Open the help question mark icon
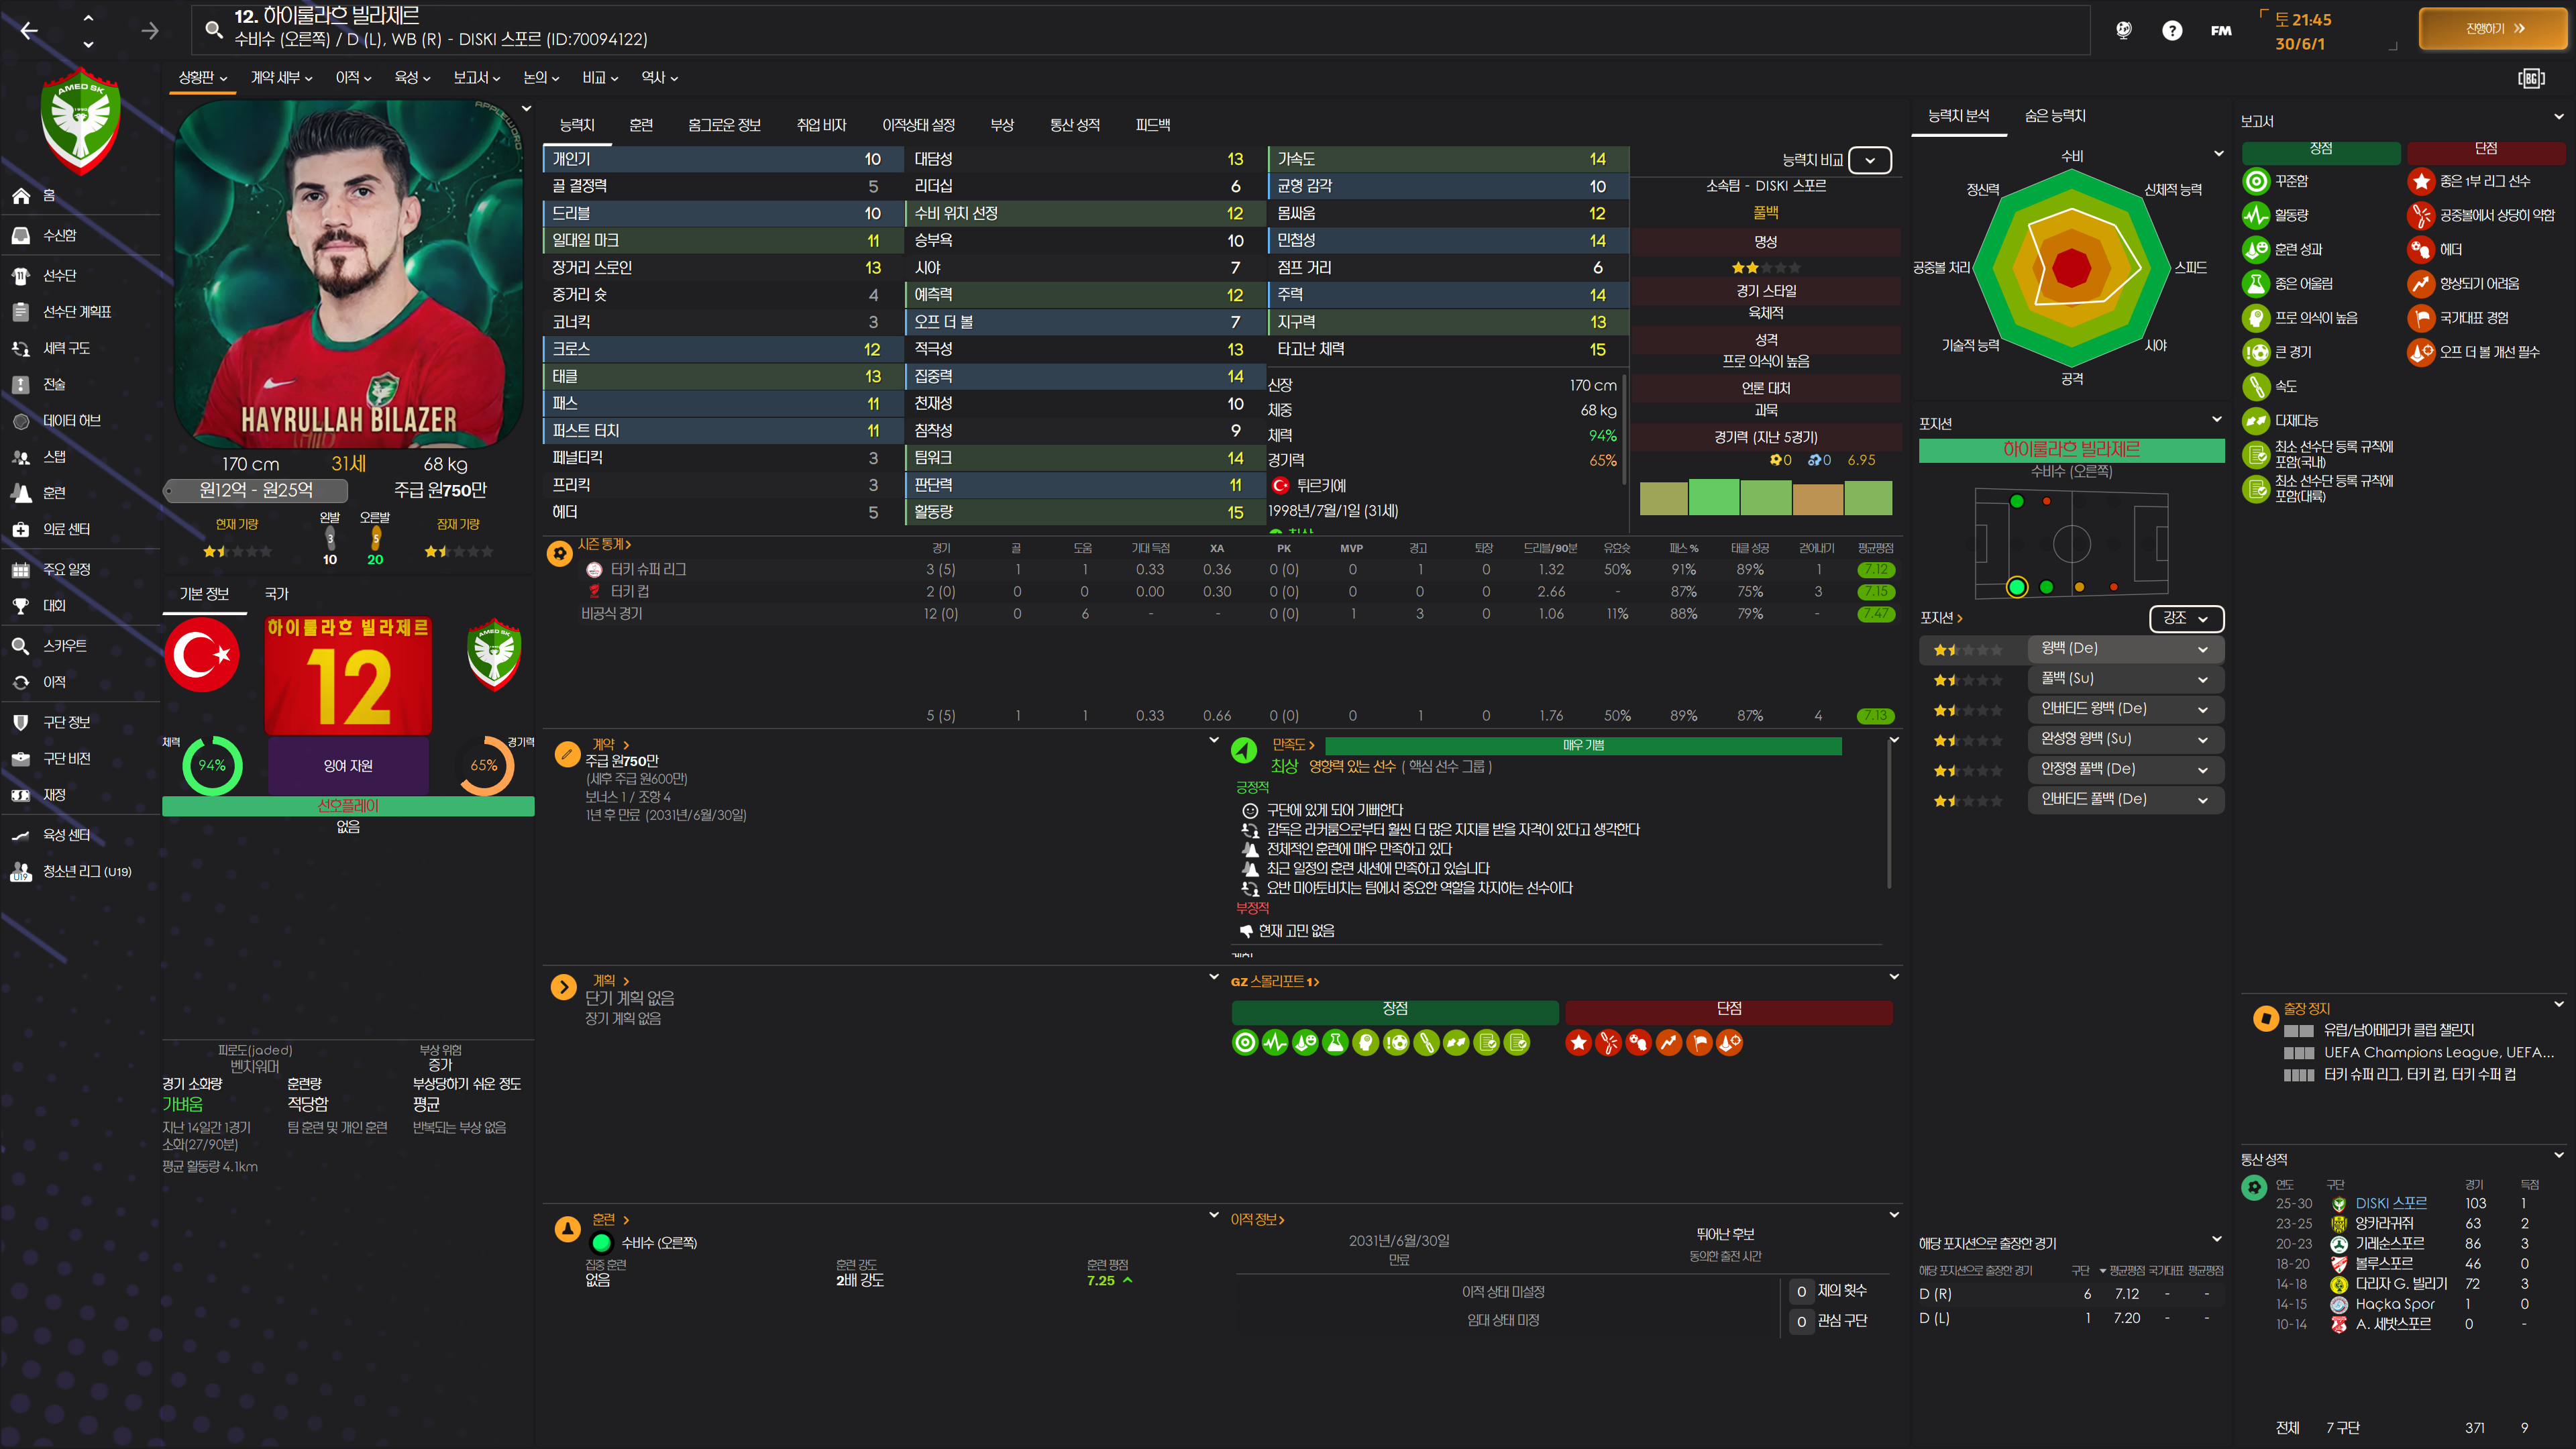This screenshot has height=1449, width=2576. (2171, 30)
